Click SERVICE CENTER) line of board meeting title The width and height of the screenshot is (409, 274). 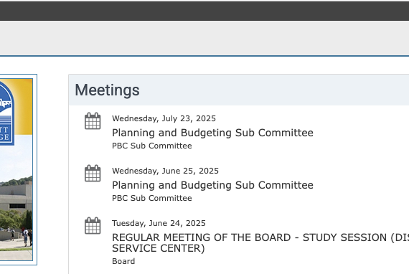point(159,248)
